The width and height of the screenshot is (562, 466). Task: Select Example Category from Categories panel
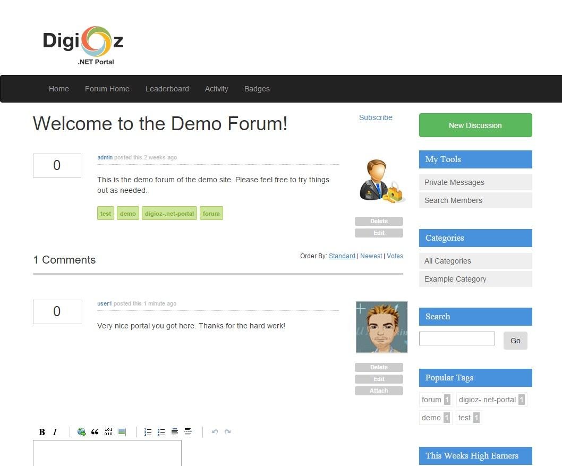point(455,278)
